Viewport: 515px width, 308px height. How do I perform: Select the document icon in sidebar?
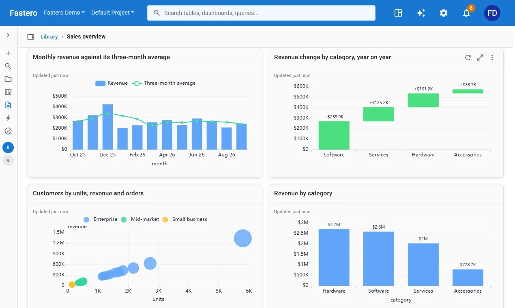point(8,105)
